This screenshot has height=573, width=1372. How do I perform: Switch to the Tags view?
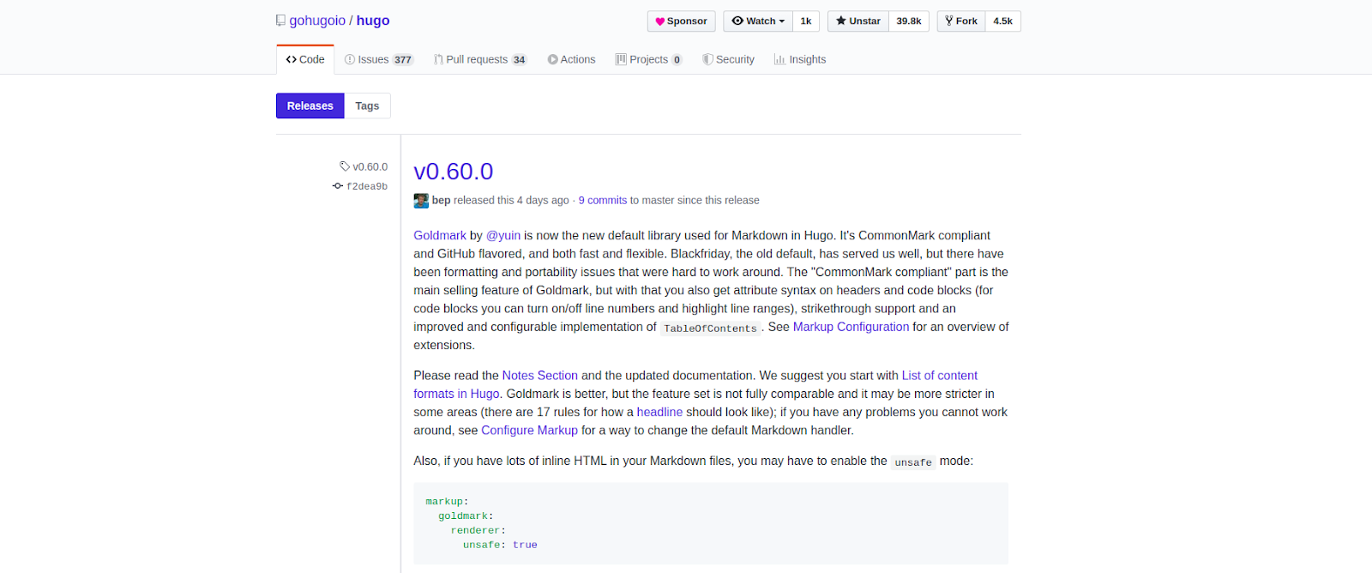click(367, 106)
